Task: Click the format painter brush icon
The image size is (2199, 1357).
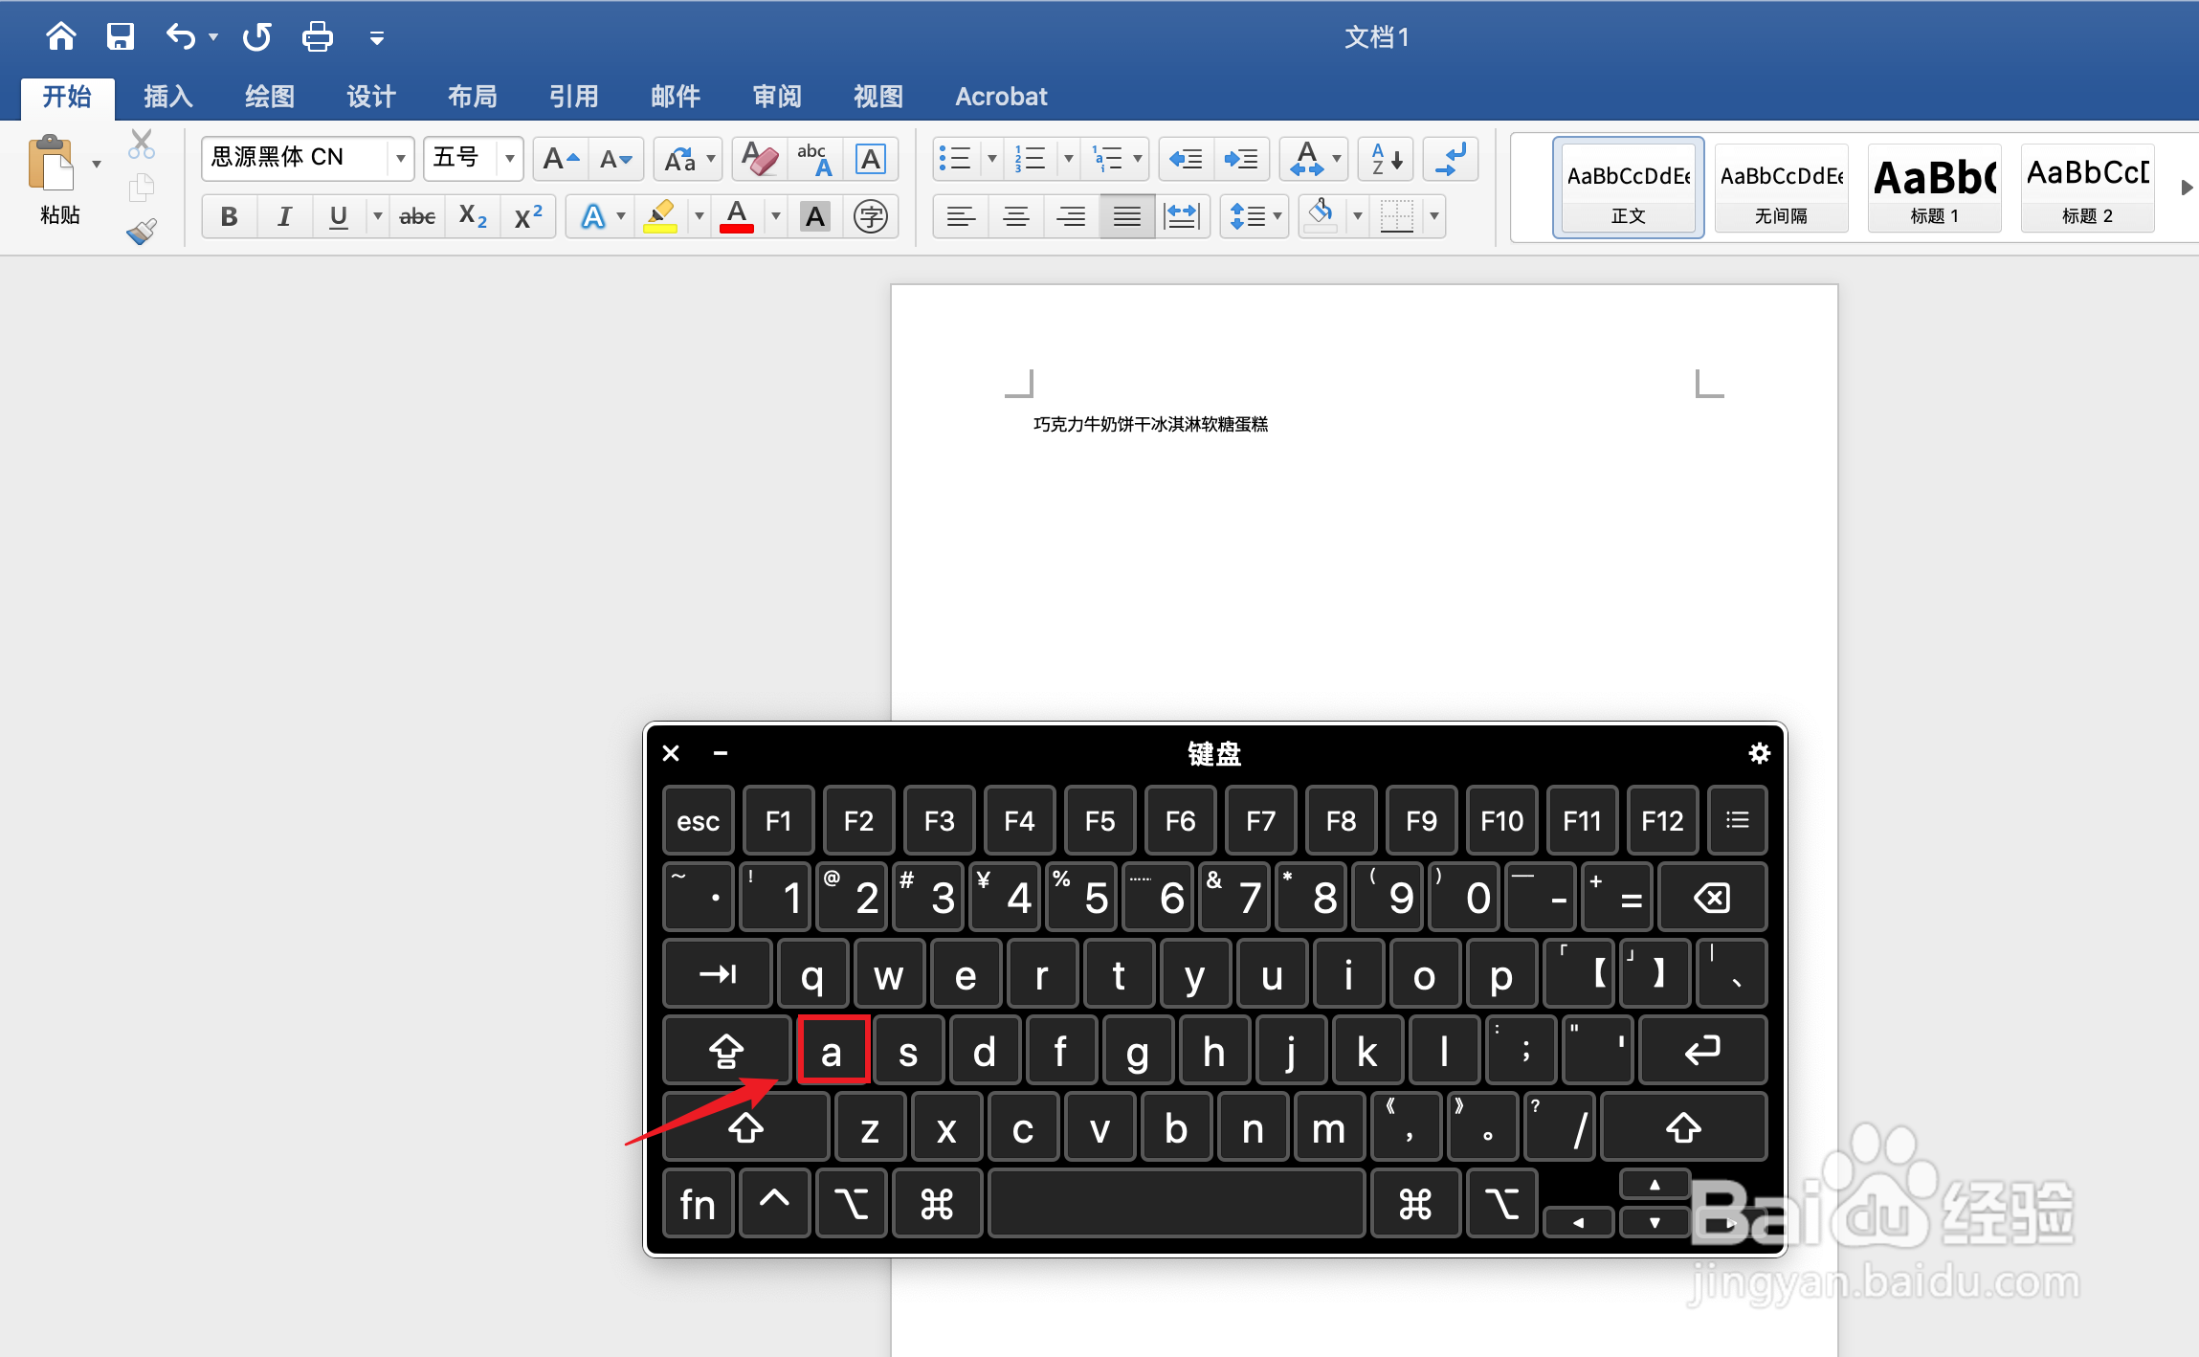Action: pos(142,232)
